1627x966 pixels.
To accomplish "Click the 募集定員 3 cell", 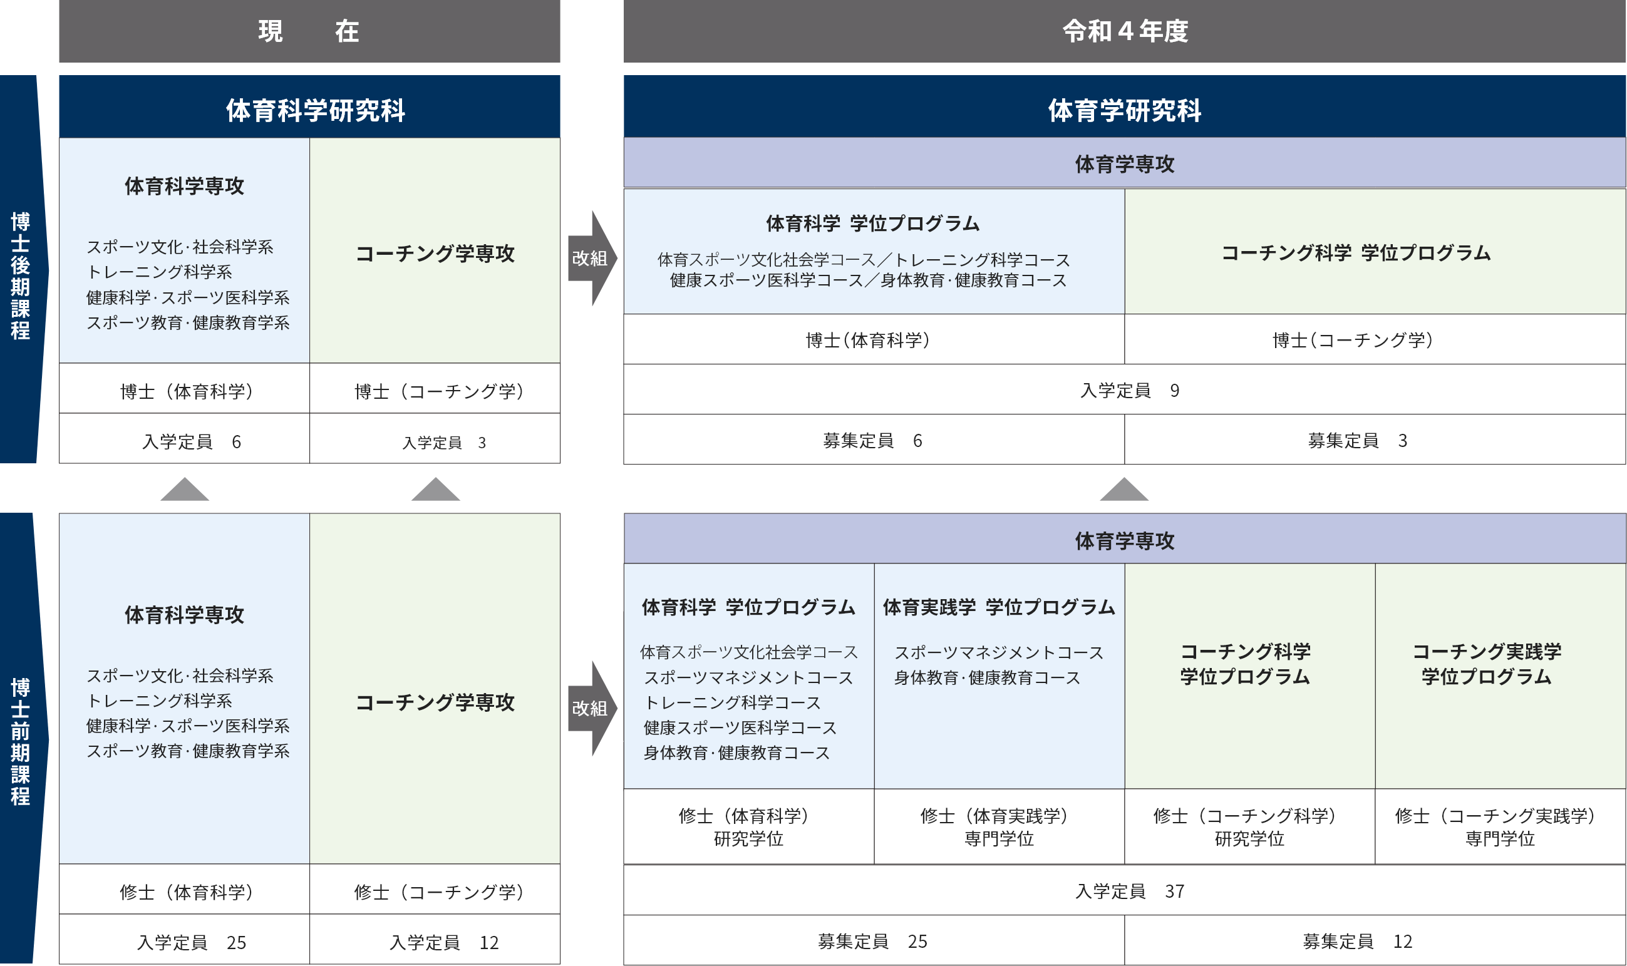I will tap(1375, 439).
